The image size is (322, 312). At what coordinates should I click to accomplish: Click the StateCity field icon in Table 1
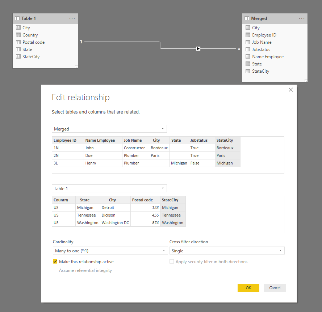pyautogui.click(x=18, y=56)
